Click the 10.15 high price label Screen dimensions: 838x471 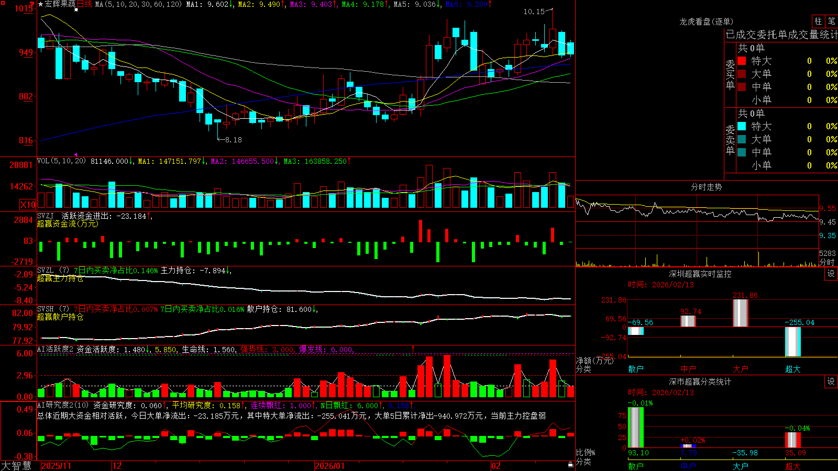(534, 12)
